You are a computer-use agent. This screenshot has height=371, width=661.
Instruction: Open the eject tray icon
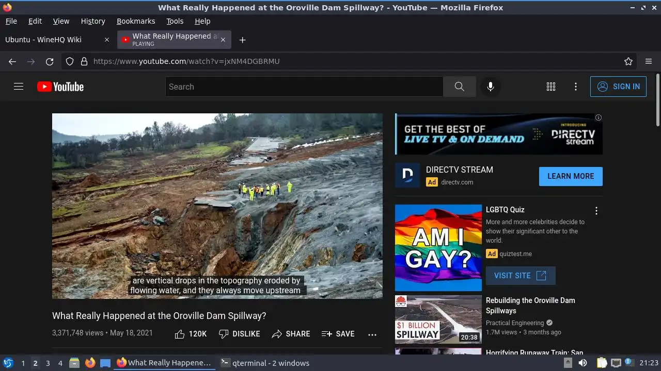568,363
